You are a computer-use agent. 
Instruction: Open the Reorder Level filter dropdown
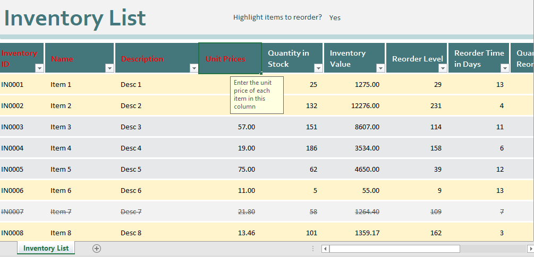[443, 68]
